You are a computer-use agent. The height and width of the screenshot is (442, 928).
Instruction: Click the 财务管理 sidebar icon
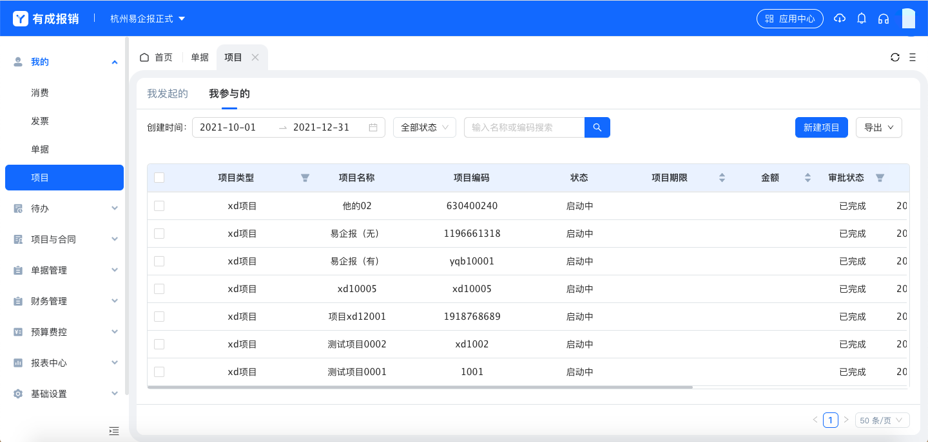[18, 301]
